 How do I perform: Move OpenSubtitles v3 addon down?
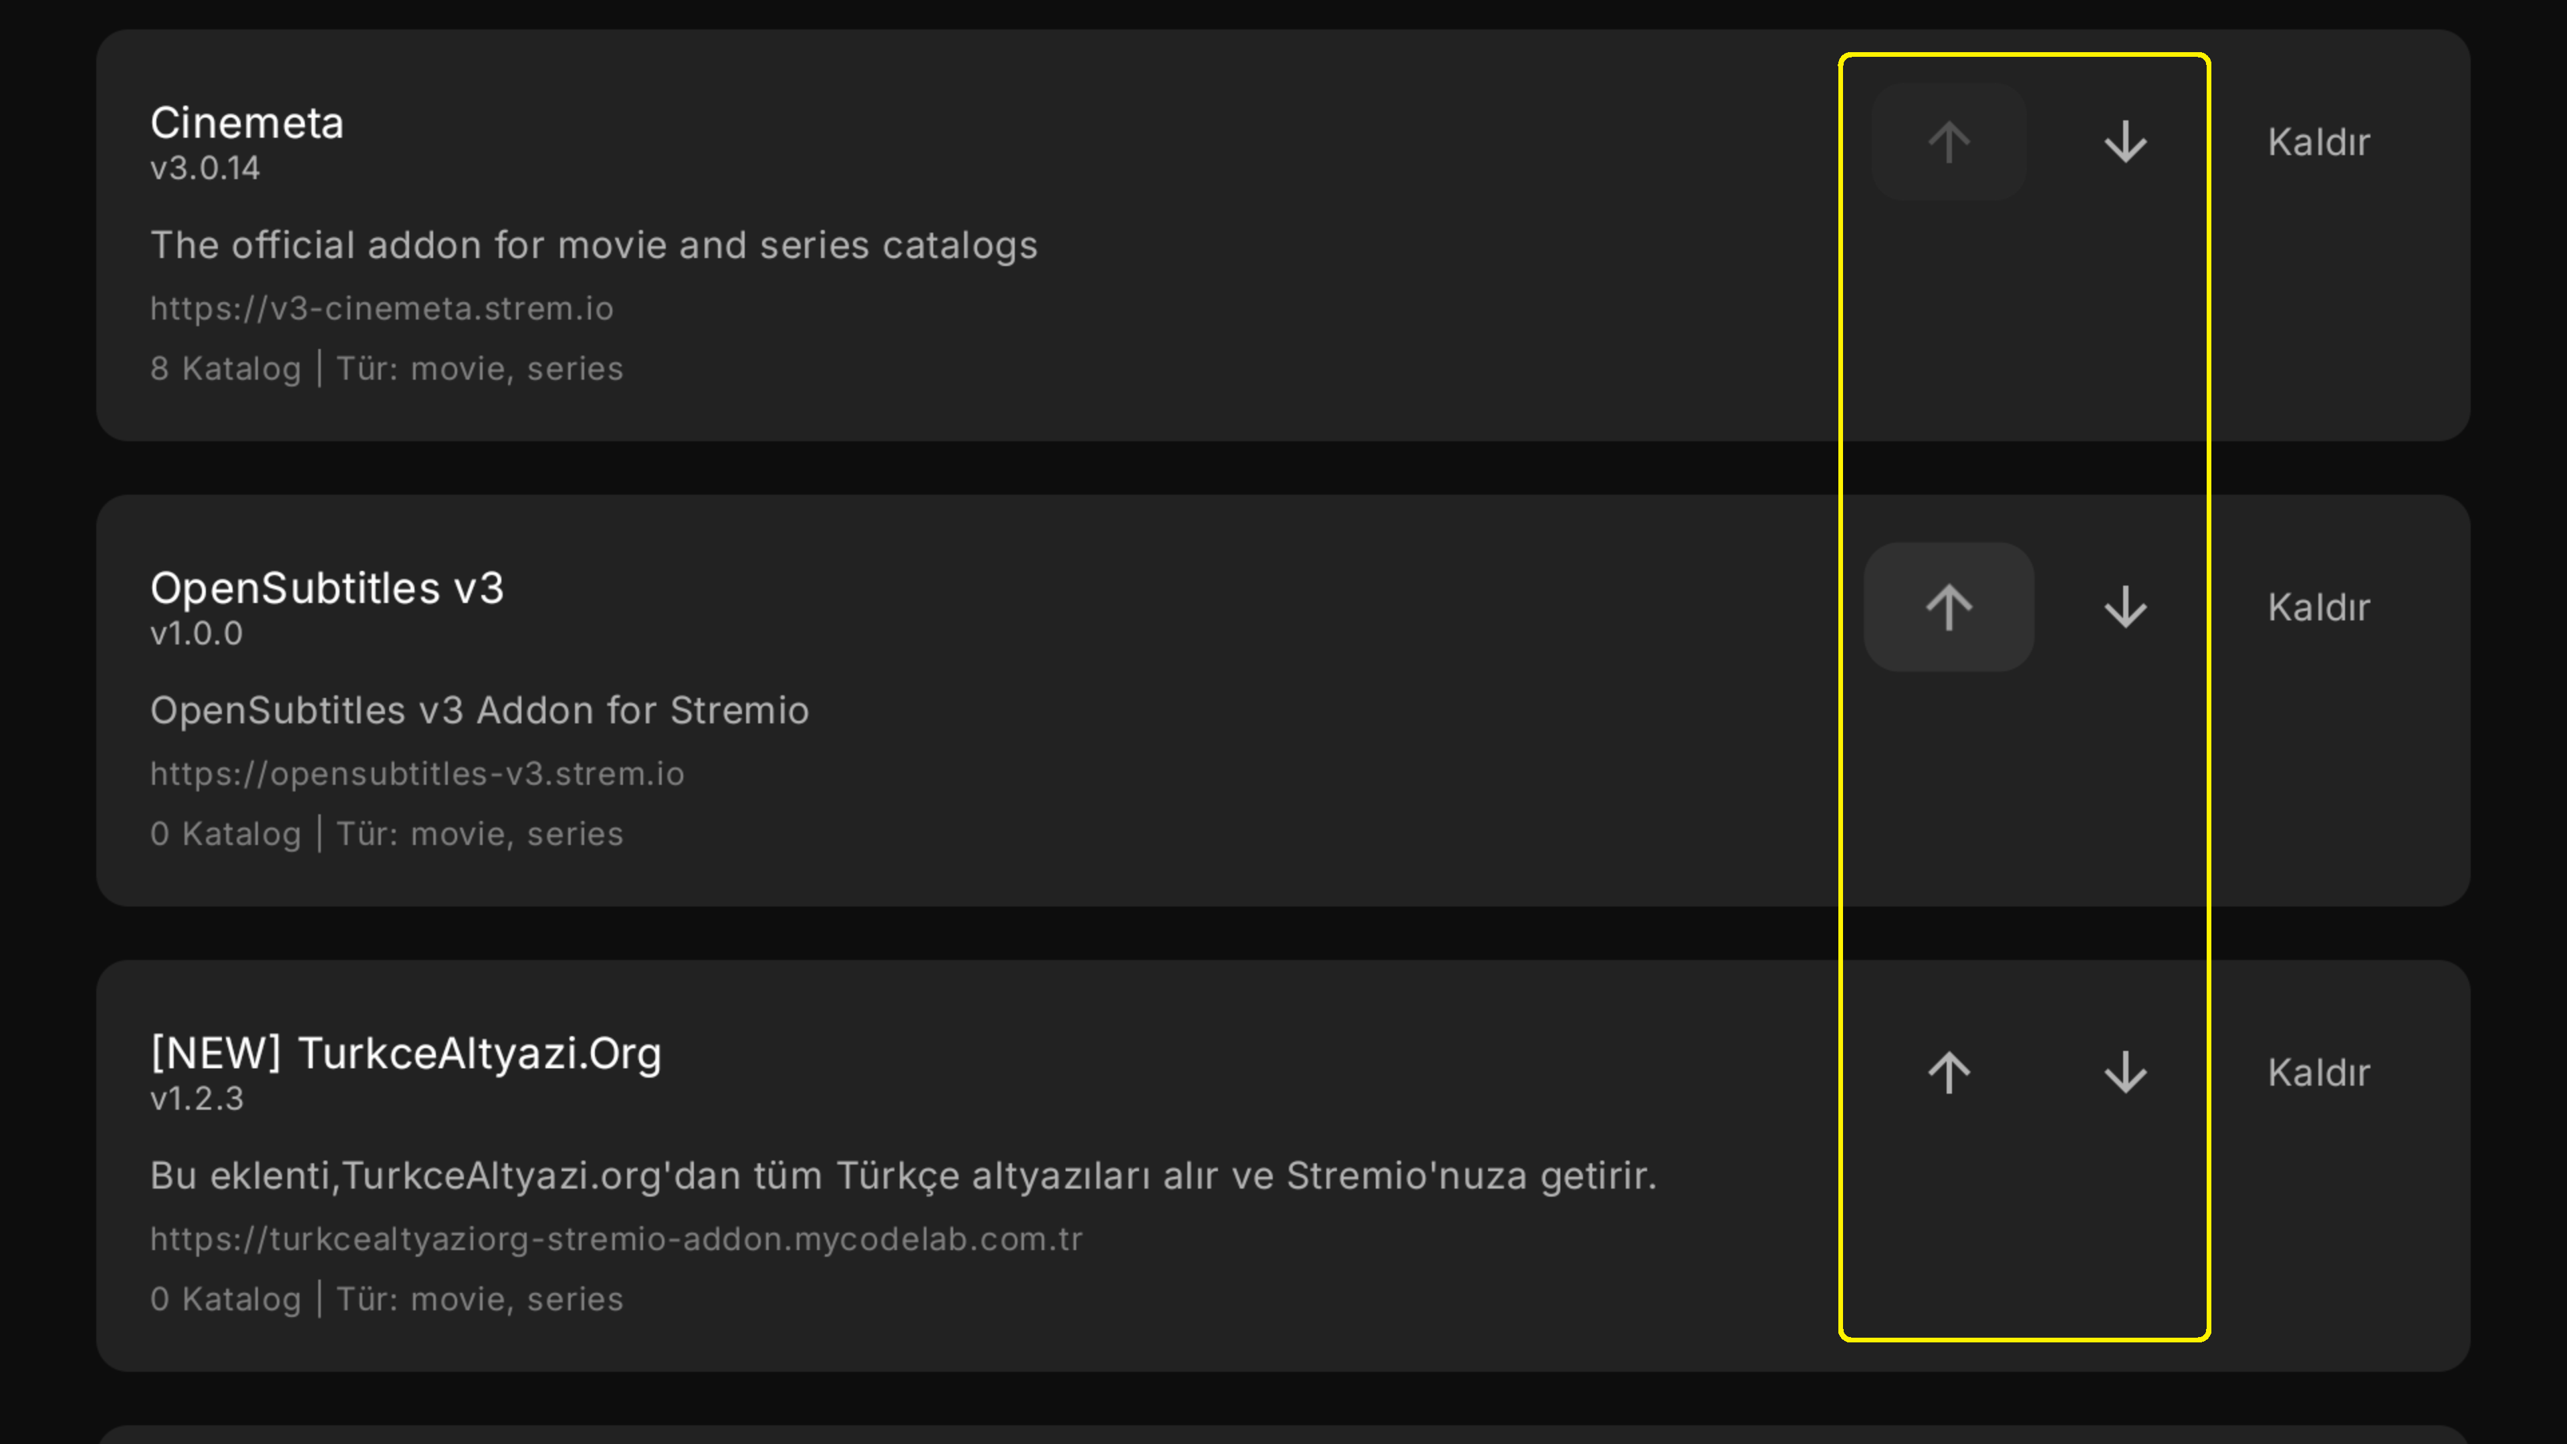point(2124,607)
